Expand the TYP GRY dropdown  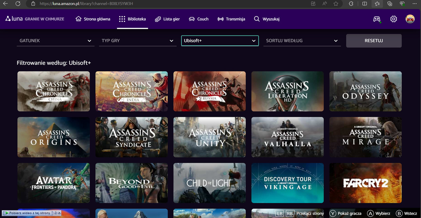click(138, 41)
